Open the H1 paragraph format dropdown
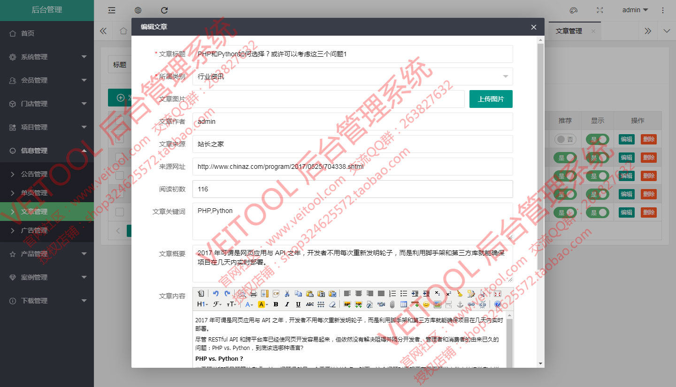 pos(203,304)
